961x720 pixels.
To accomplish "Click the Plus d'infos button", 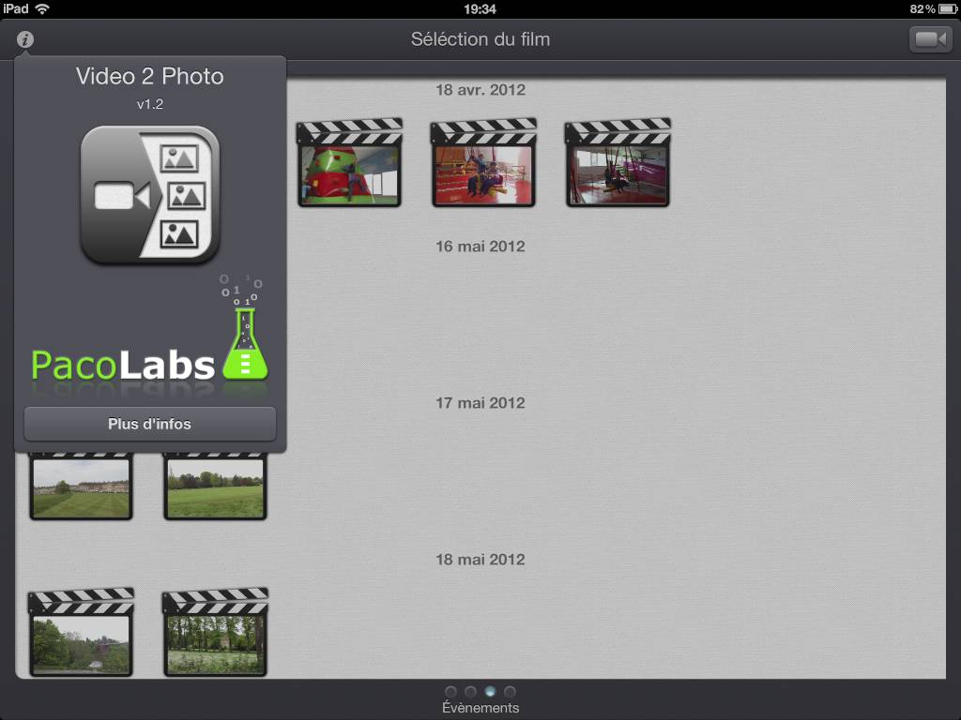I will (150, 424).
